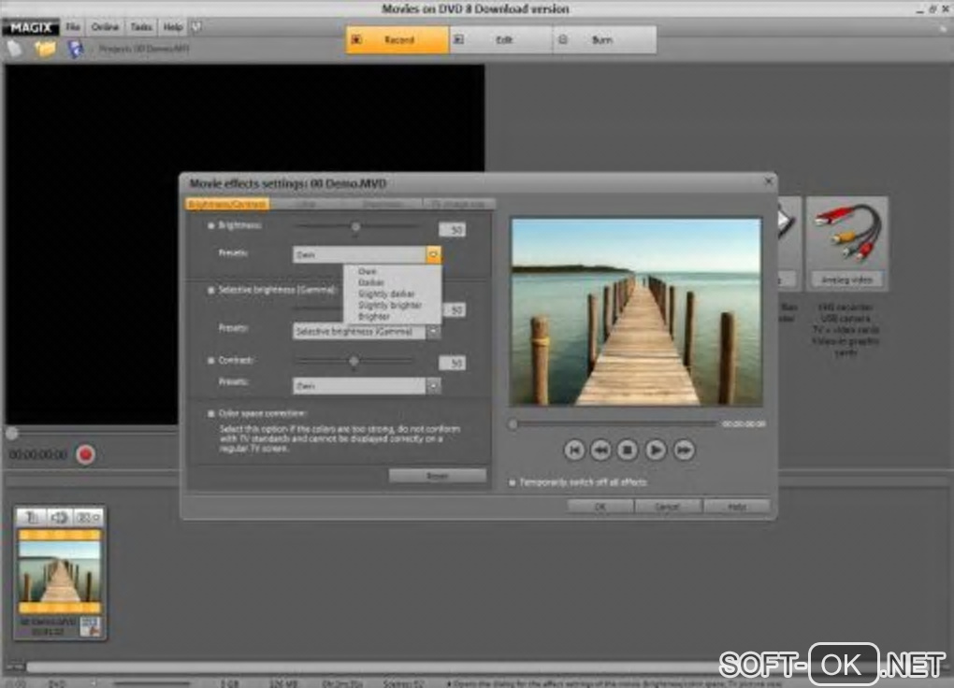
Task: Open the File menu
Action: click(x=73, y=27)
